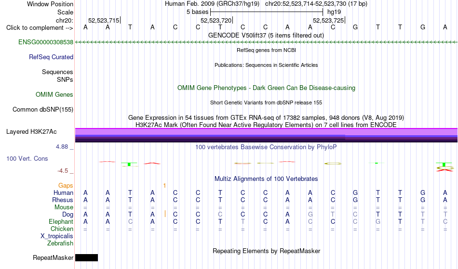Click the ENSG00000308538 green arrow gene line

pos(266,42)
